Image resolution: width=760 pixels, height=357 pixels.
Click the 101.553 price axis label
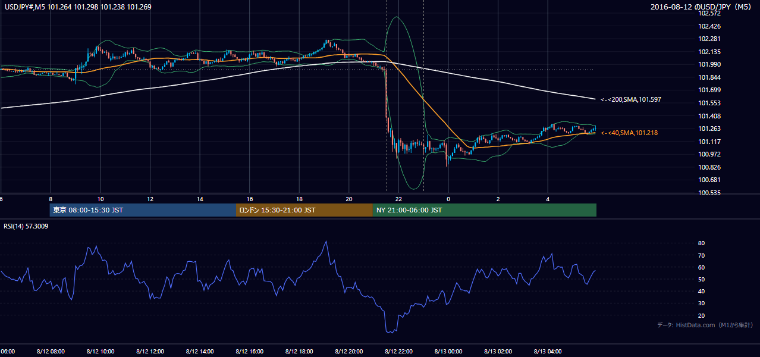[710, 103]
